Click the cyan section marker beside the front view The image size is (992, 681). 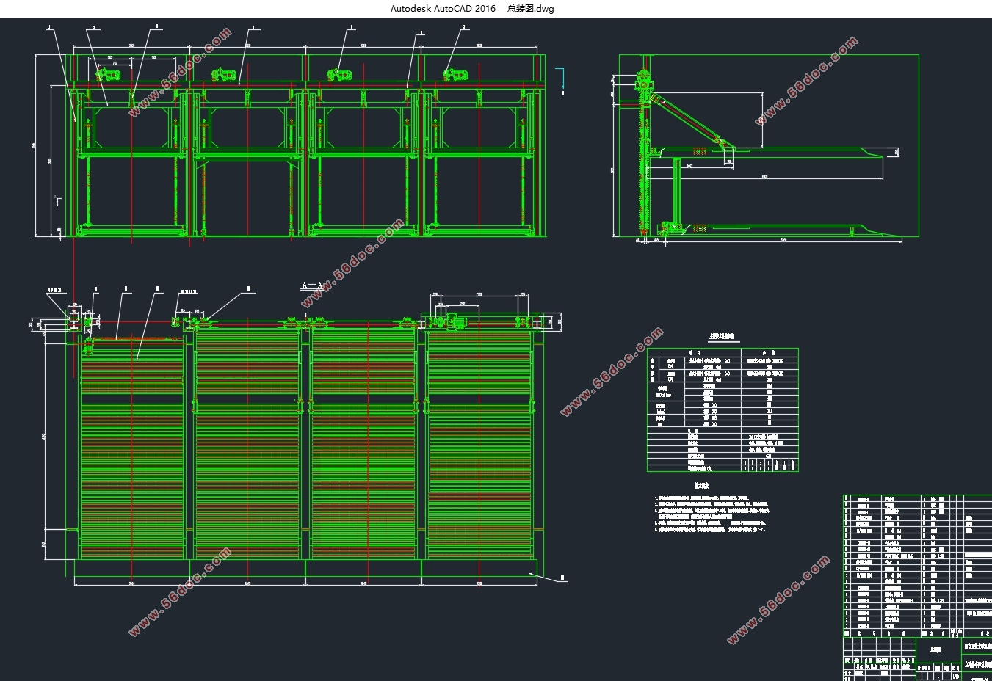tap(561, 81)
